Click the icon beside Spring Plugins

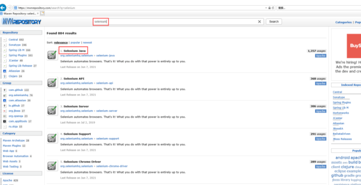[x=5, y=55]
